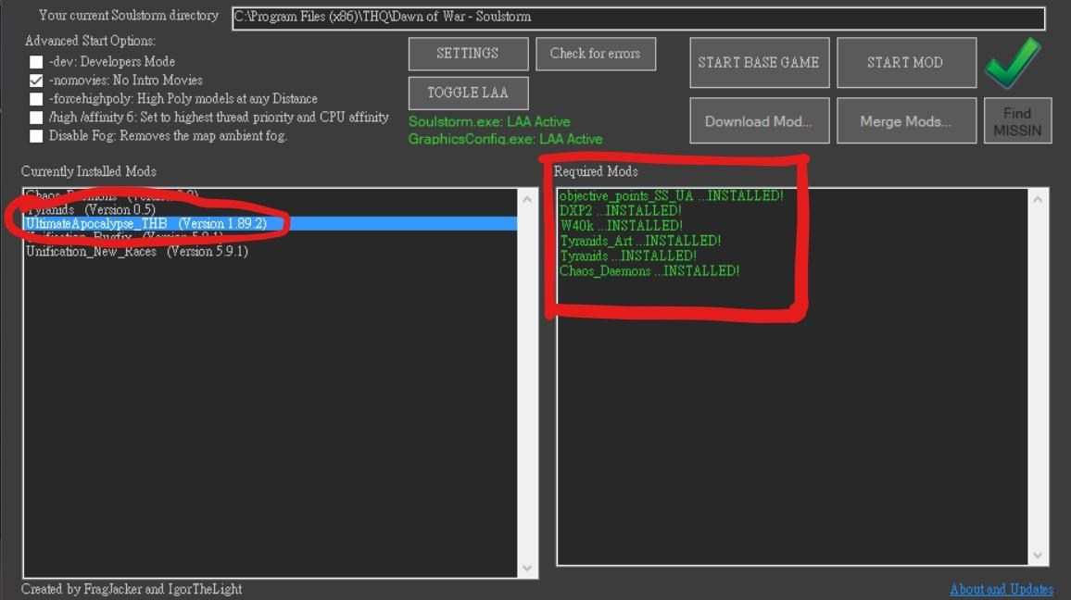Click GraphicsConfig.exe: LAA Active status text

(x=506, y=139)
